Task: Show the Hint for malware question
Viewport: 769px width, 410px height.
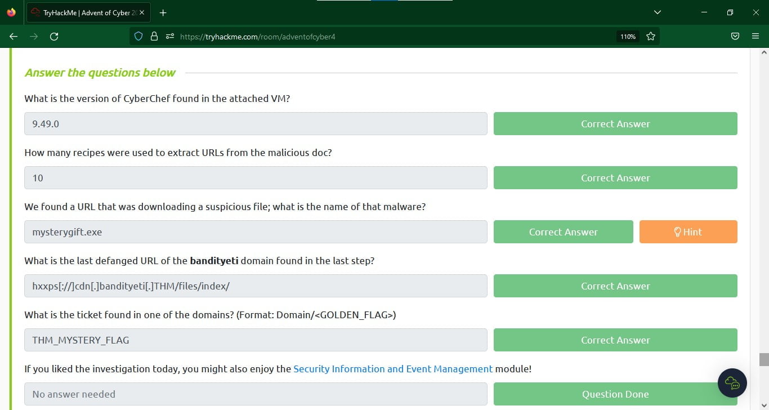Action: tap(688, 231)
